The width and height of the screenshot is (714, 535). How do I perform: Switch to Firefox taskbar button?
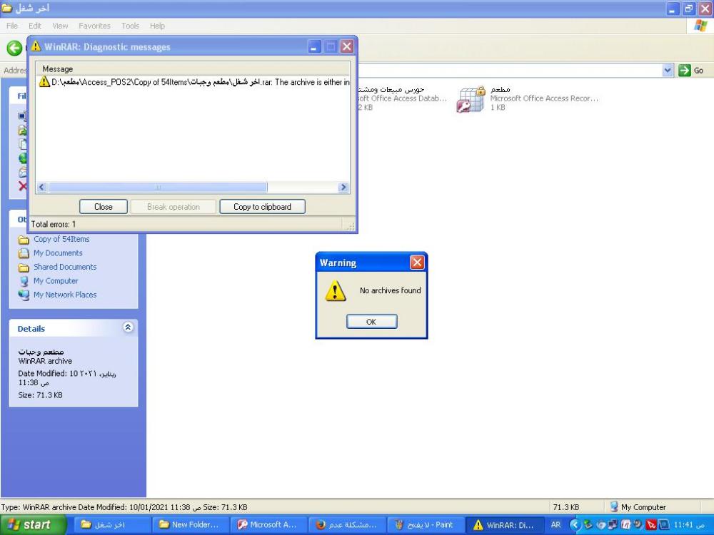click(347, 524)
